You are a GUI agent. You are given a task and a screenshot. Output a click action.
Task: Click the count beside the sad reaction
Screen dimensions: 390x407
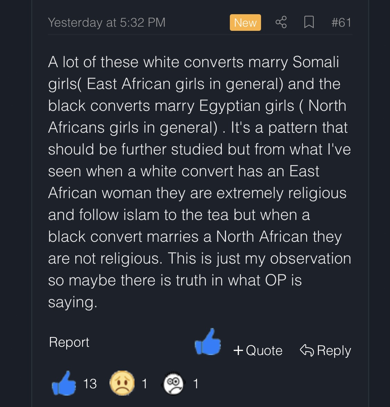click(145, 384)
